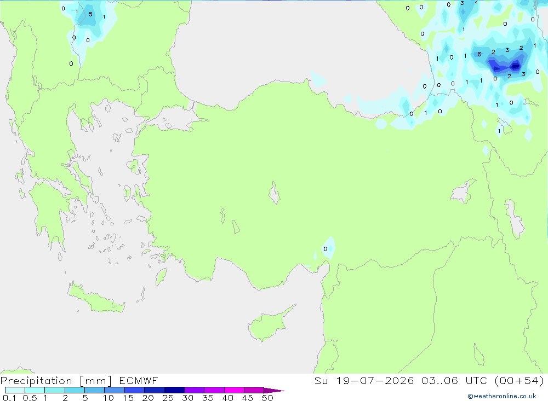Click the map value '6' in blue area

pyautogui.click(x=480, y=54)
